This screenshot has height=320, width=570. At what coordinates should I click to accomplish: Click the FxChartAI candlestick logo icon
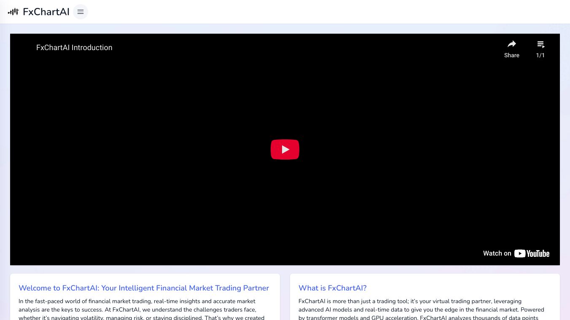pyautogui.click(x=13, y=12)
